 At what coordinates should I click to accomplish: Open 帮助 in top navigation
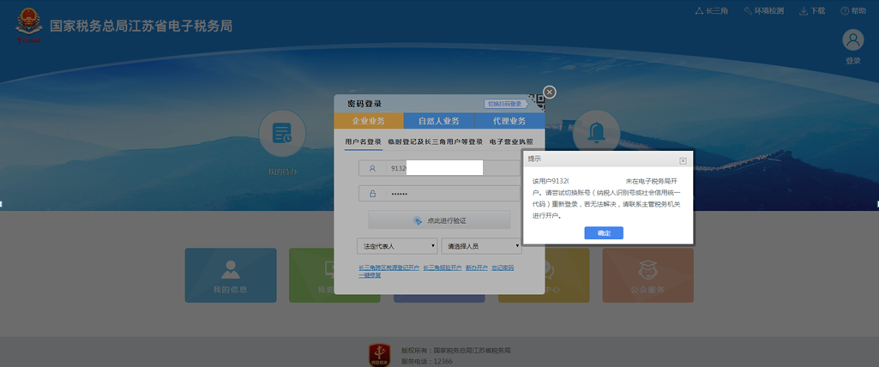tap(852, 10)
